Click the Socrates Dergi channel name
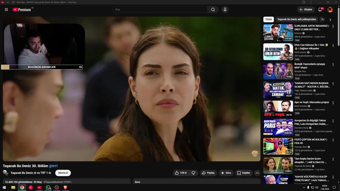Screen dimensions: 340x191 [x=301, y=128]
